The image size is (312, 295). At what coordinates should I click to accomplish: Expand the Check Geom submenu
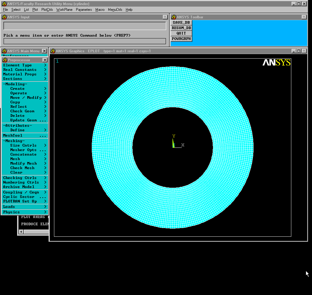point(25,111)
